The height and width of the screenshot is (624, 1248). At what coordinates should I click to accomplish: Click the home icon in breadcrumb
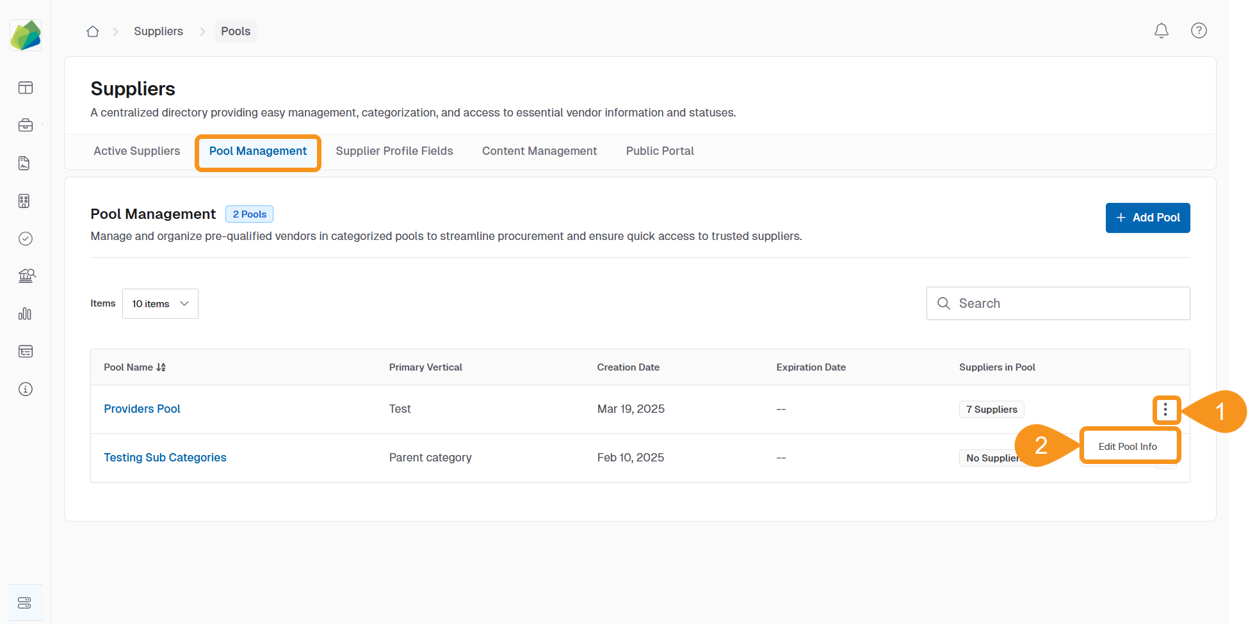click(93, 31)
